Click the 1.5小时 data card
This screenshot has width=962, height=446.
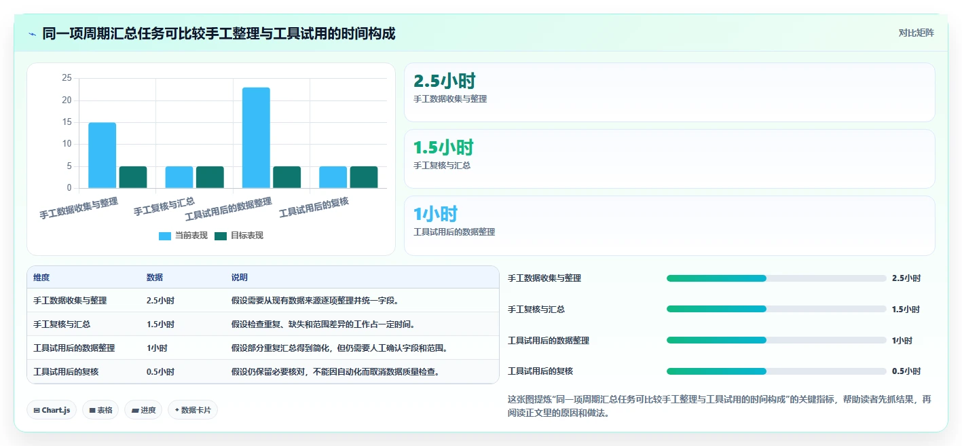point(669,159)
